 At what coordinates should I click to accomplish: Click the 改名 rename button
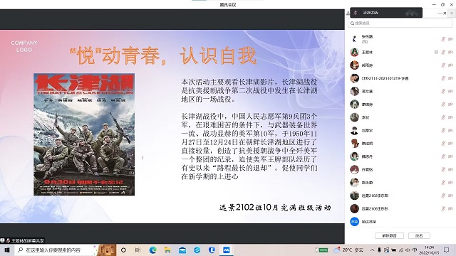click(419, 235)
